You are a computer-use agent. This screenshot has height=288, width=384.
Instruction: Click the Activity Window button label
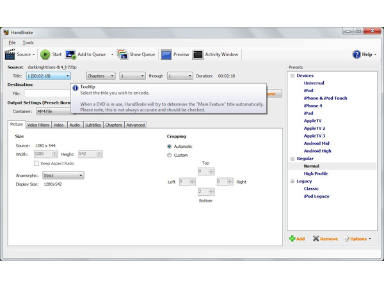point(221,54)
